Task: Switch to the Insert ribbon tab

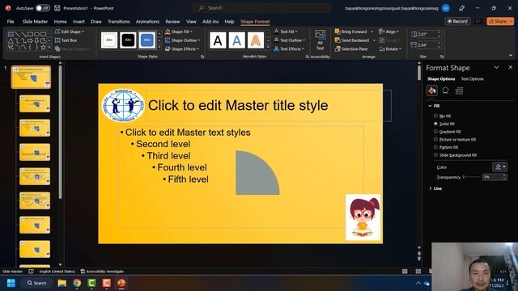Action: point(79,22)
